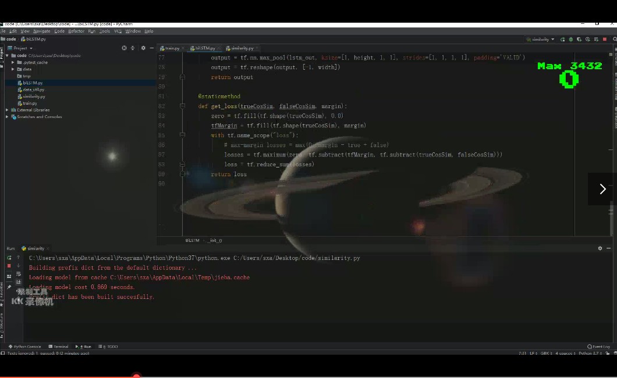Open the similarity run configuration dropdown
Viewport: 617px width, 378px height.
(540, 40)
